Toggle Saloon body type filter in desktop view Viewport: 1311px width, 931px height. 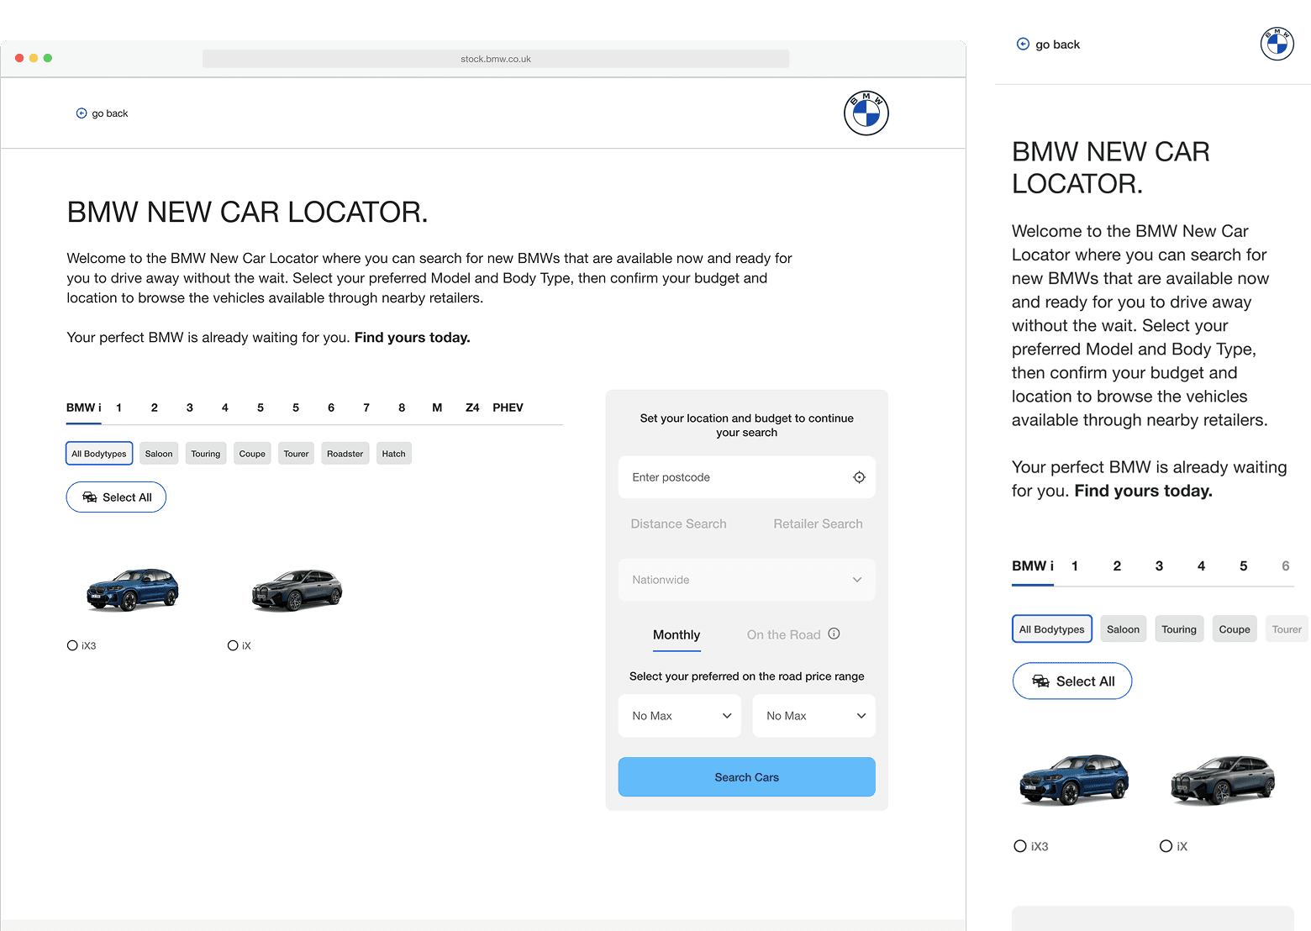(159, 454)
